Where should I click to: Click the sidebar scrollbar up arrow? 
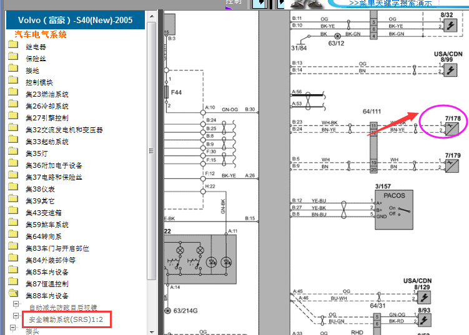(152, 16)
